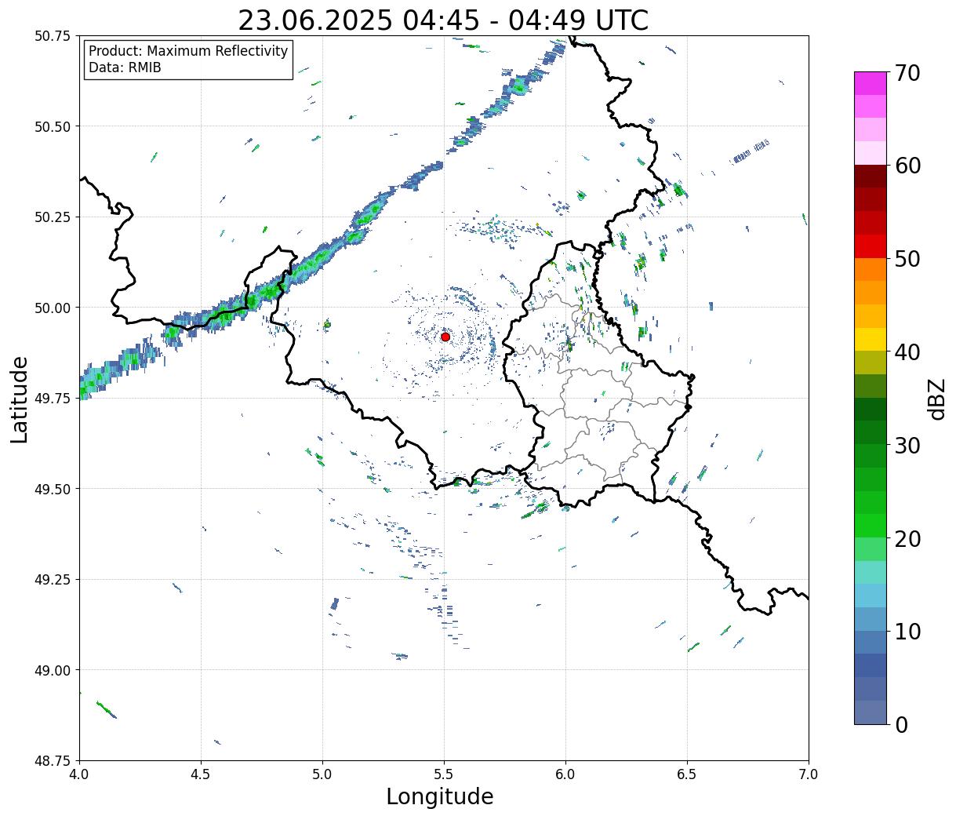Click the longitude tick label 4.0
The width and height of the screenshot is (956, 816).
(x=79, y=774)
